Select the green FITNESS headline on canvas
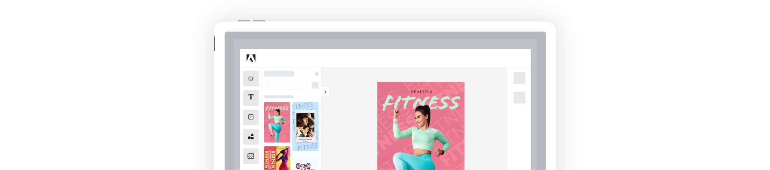The image size is (770, 170). (x=421, y=103)
